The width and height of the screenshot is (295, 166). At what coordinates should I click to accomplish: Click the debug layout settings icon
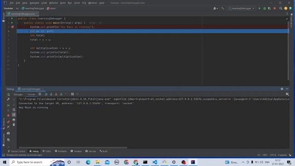point(287,94)
